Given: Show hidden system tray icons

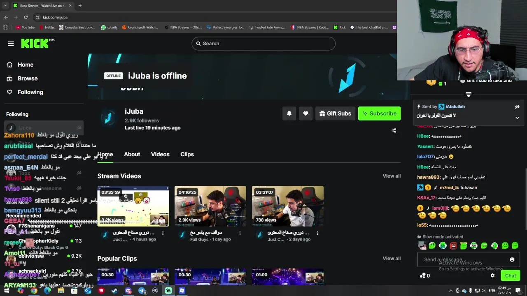Looking at the screenshot, I should coord(451,291).
